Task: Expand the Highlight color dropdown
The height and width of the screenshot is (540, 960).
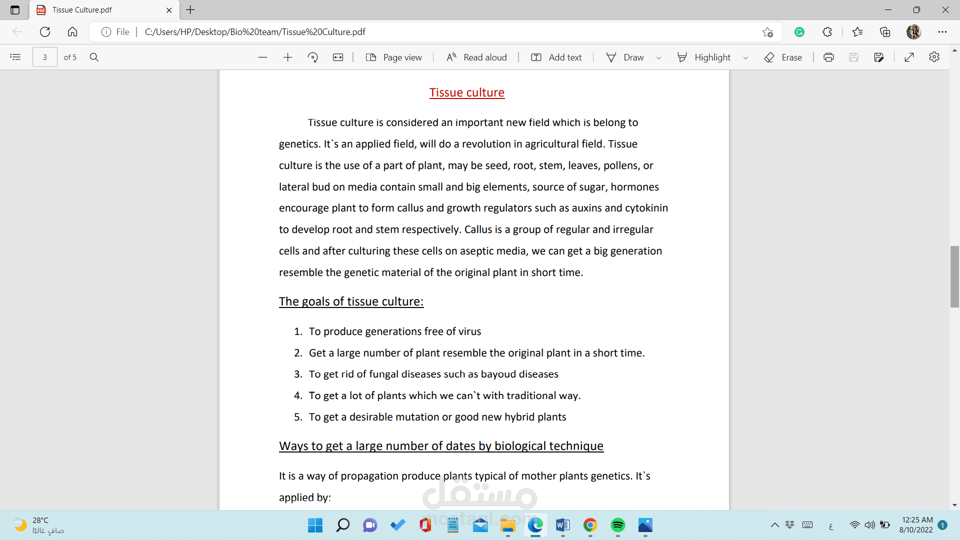Action: click(x=745, y=58)
